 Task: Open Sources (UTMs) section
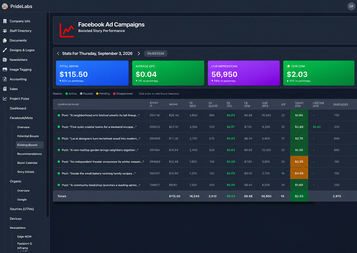click(22, 209)
